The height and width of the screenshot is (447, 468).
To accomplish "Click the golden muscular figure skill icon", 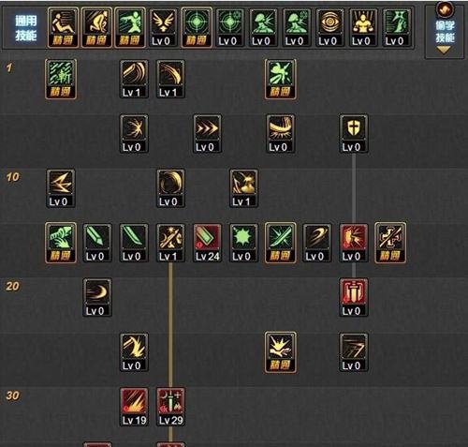I will (x=363, y=27).
